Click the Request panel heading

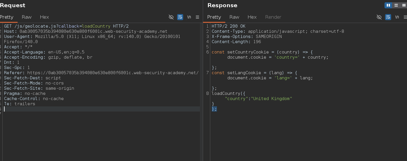13,5
